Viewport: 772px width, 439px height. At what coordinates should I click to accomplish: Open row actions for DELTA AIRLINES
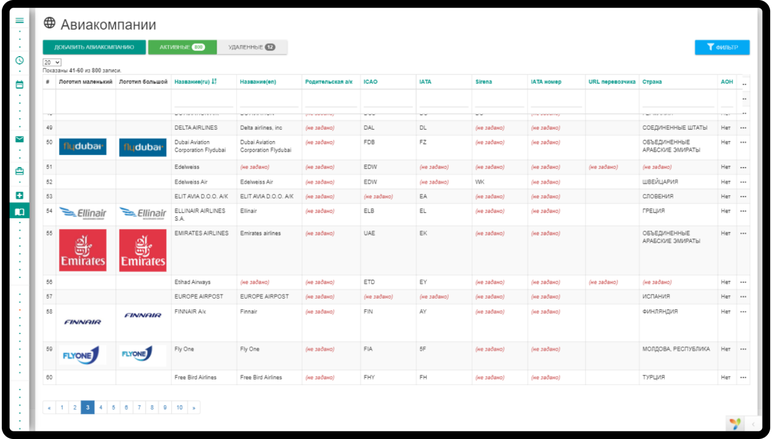pyautogui.click(x=743, y=127)
